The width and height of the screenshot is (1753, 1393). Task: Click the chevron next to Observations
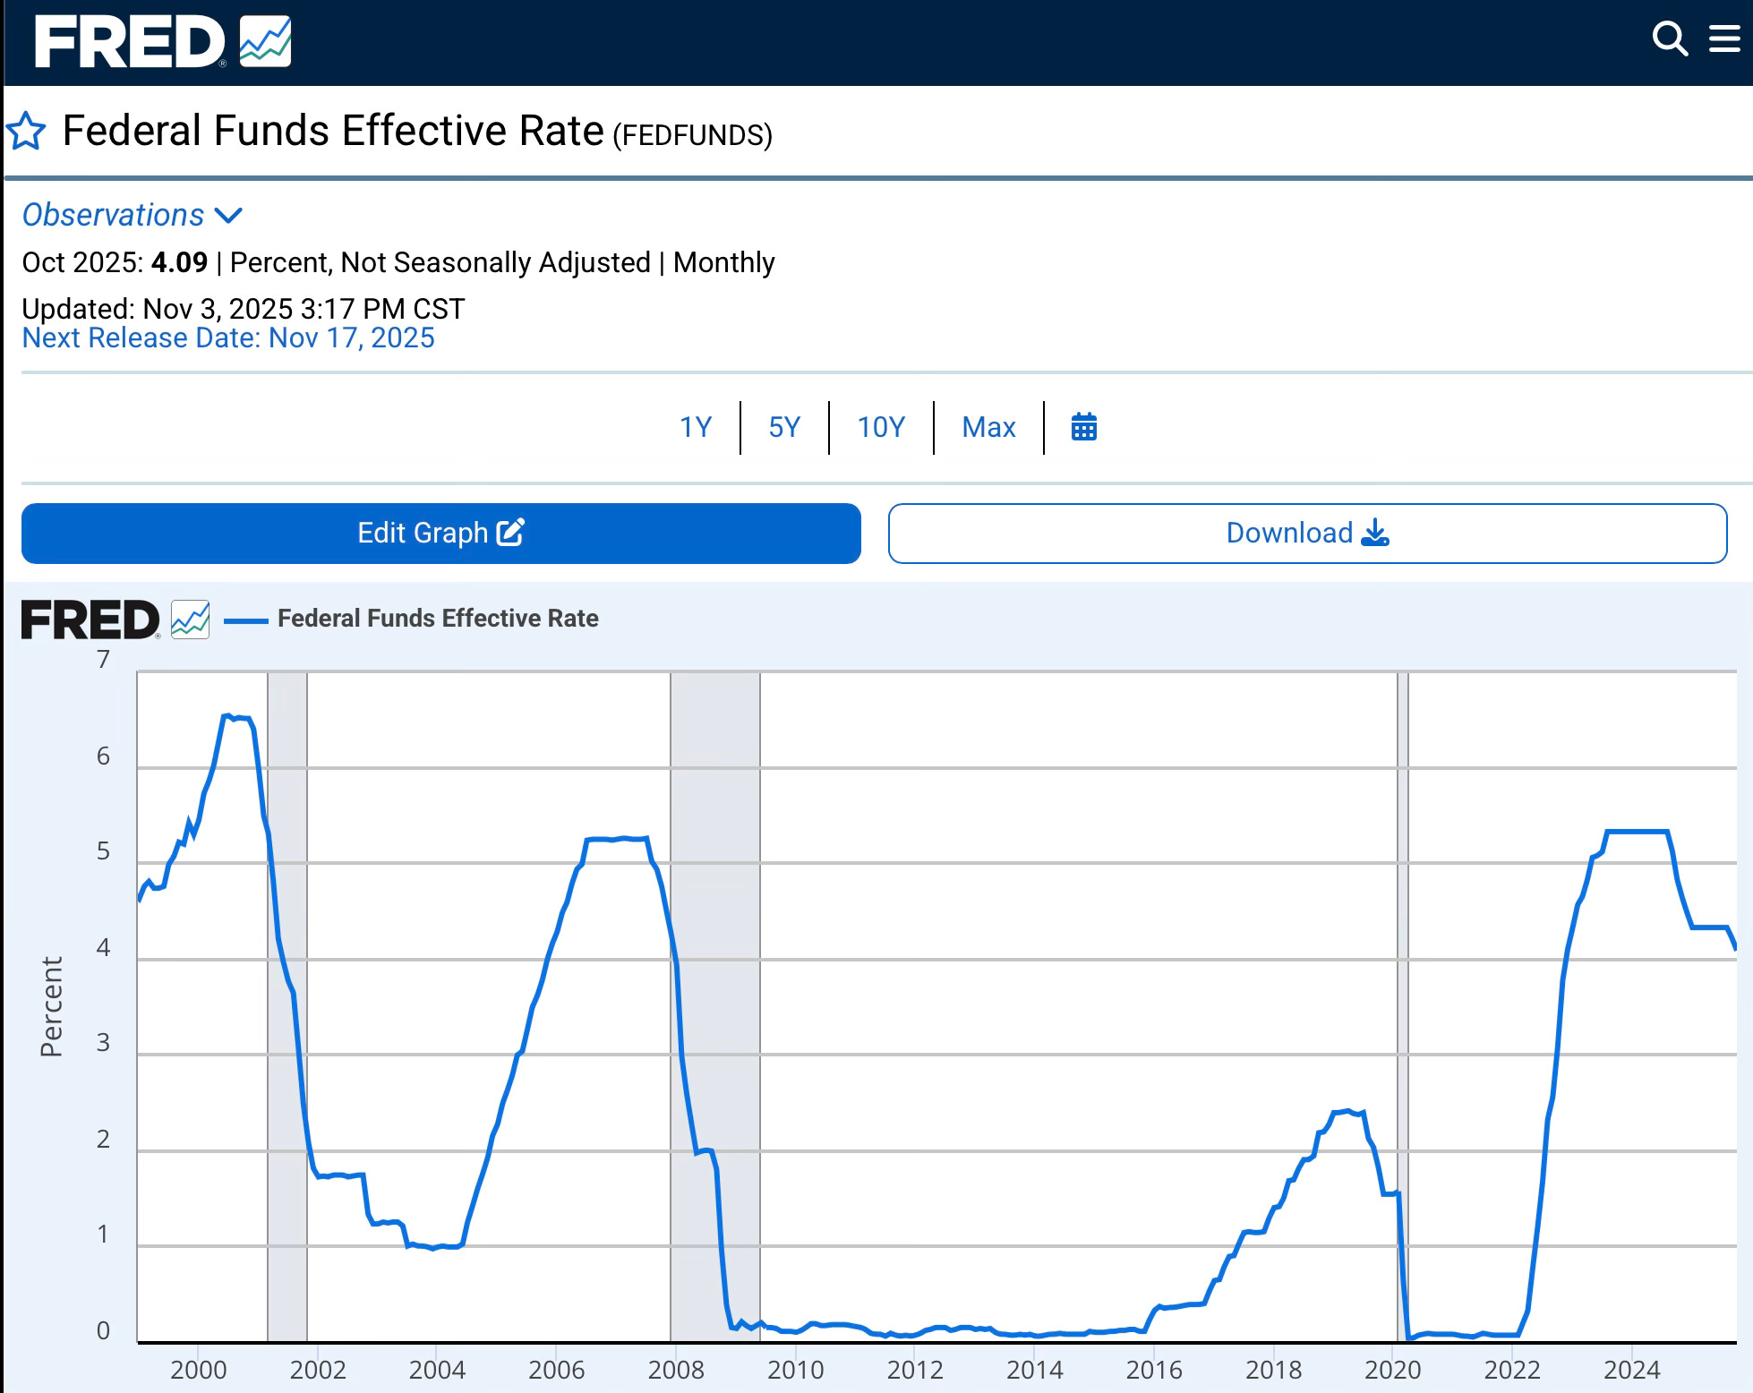(228, 216)
